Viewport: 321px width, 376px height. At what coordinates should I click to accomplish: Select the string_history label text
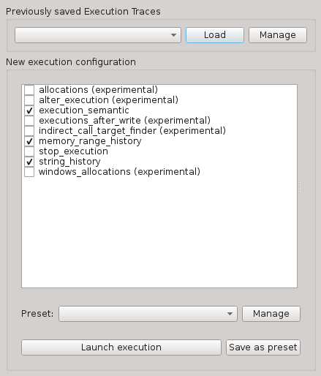[69, 162]
